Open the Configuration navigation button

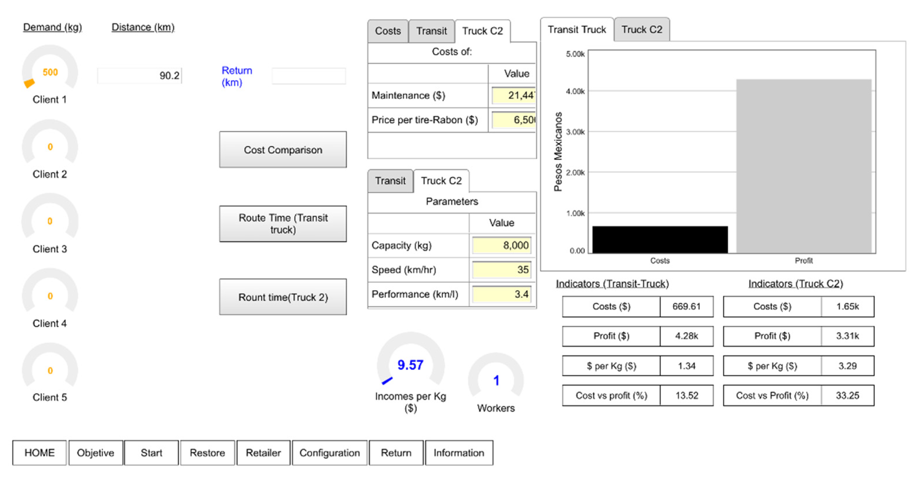tap(329, 453)
